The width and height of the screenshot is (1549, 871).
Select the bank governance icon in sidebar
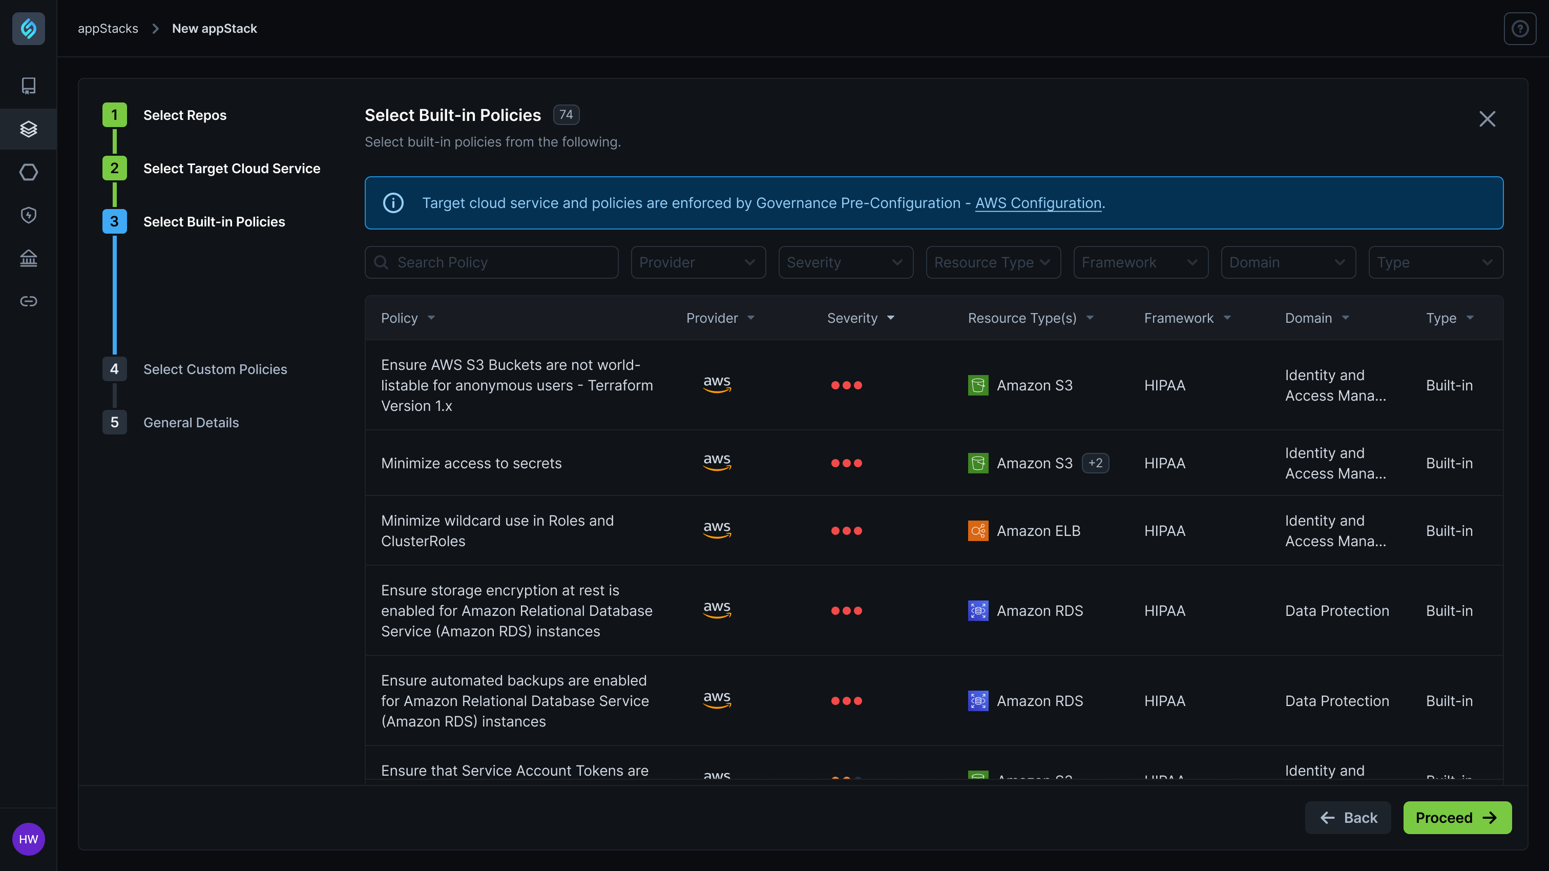pos(28,258)
